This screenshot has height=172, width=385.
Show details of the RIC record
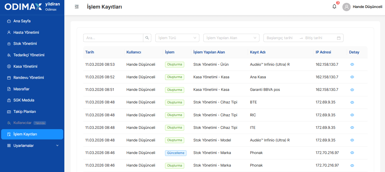click(352, 115)
